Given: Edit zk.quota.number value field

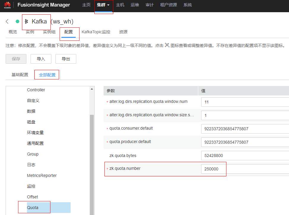Looking at the screenshot, I should (x=245, y=169).
